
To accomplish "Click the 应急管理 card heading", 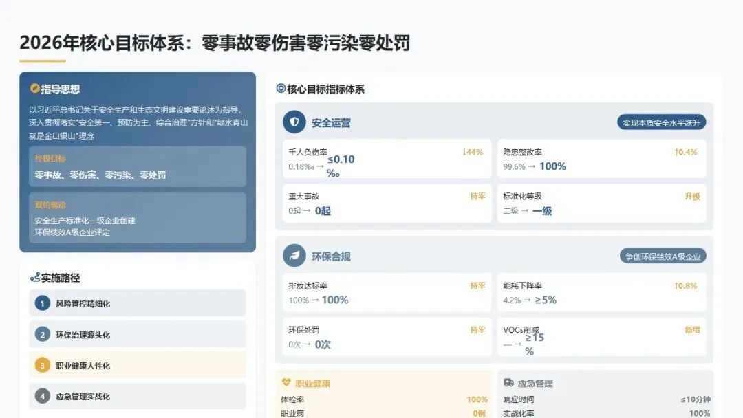I will pyautogui.click(x=535, y=384).
